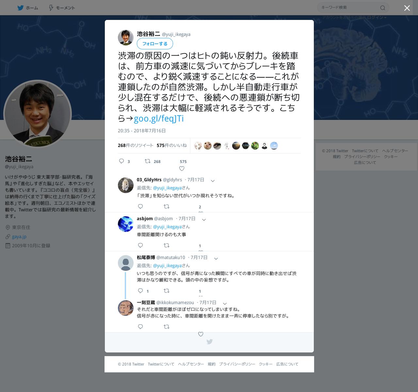This screenshot has width=418, height=392.
Task: Like the main tweet with heart icon
Action: (x=182, y=169)
